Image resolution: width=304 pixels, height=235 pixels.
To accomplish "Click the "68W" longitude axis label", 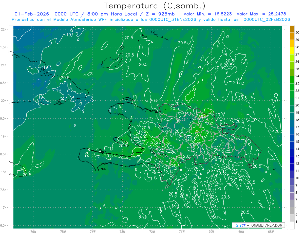I will pyautogui.click(x=271, y=231).
